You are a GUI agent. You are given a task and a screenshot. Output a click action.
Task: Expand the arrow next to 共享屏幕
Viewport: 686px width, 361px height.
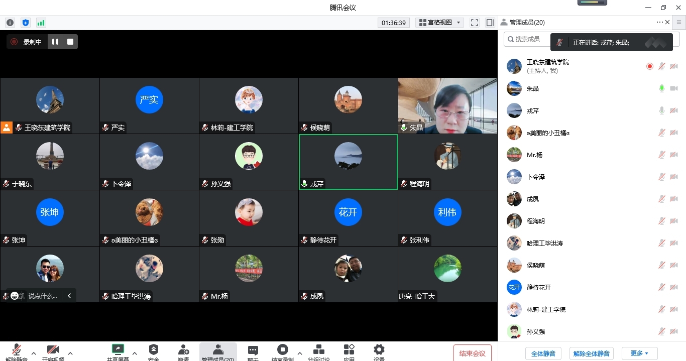134,353
